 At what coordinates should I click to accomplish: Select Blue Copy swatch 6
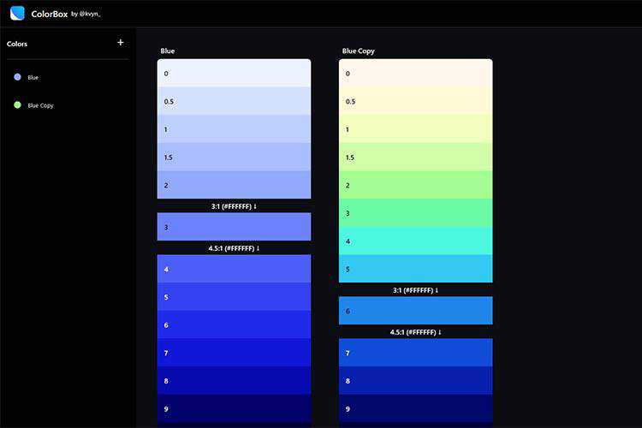pyautogui.click(x=415, y=311)
